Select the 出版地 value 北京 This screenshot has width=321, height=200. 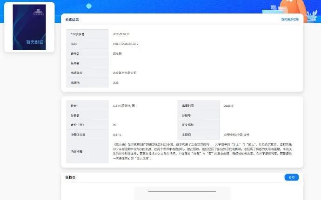tap(116, 83)
